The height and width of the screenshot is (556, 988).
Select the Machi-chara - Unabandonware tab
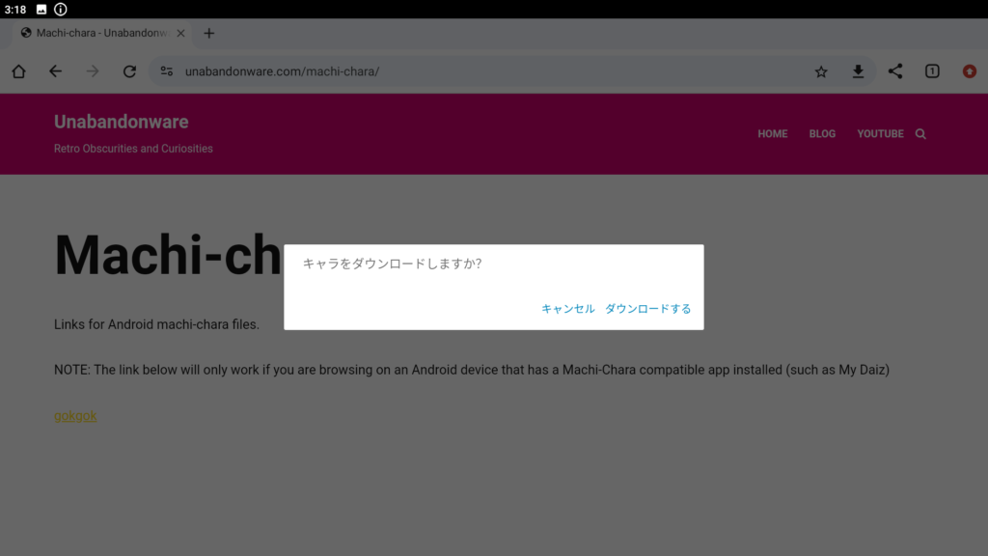coord(96,33)
